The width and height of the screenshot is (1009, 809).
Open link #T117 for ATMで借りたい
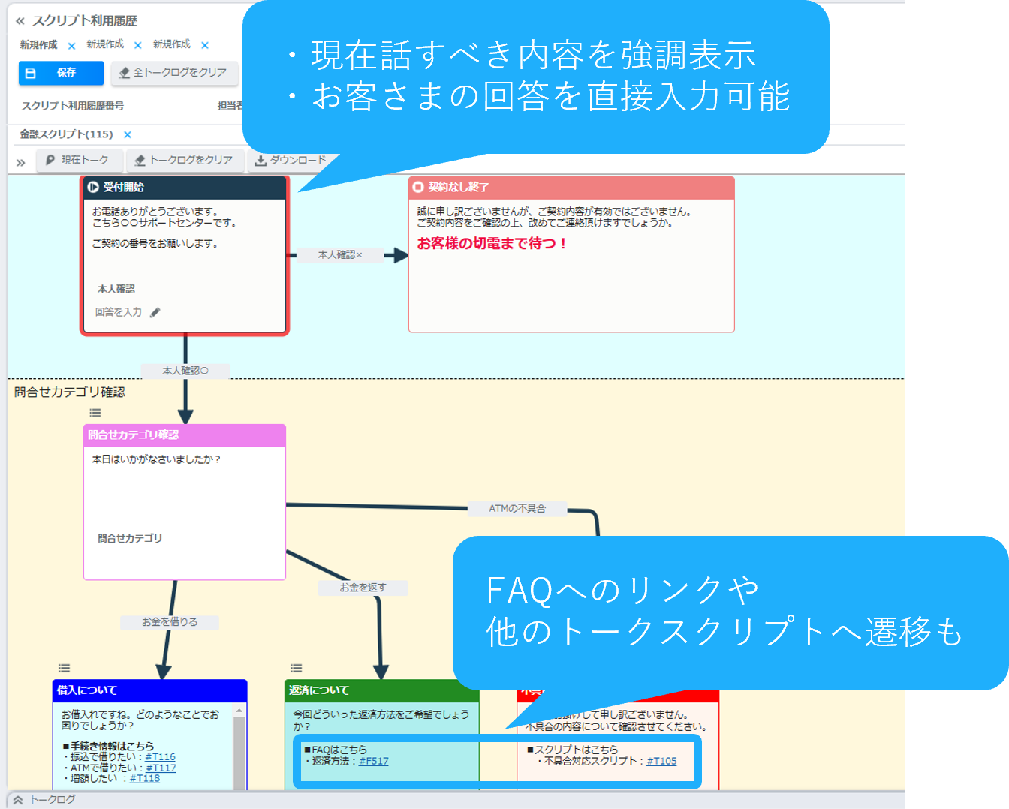pyautogui.click(x=161, y=768)
